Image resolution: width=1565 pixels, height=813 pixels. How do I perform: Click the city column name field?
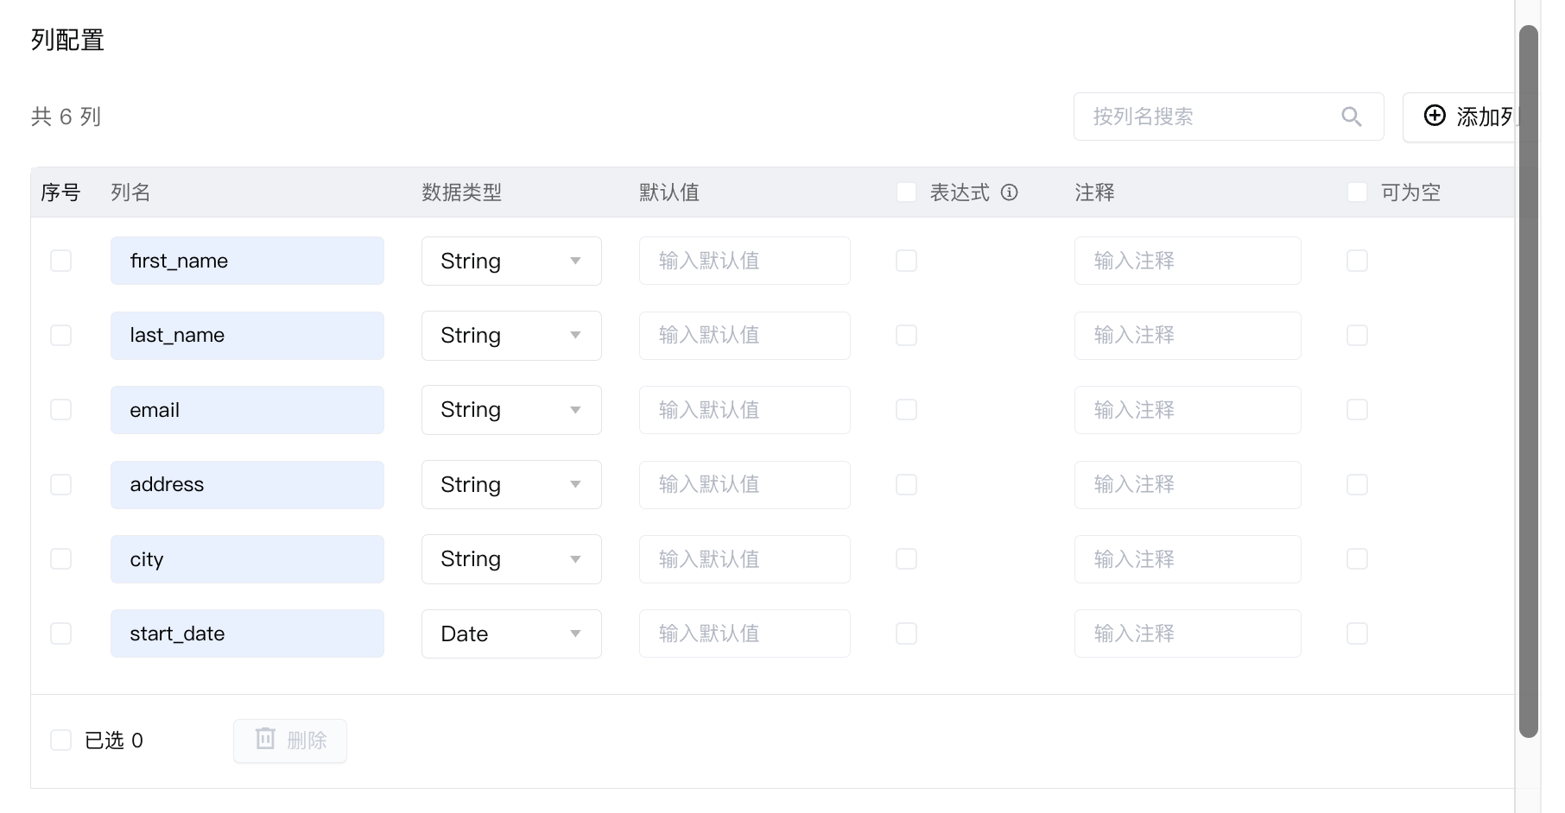click(247, 559)
